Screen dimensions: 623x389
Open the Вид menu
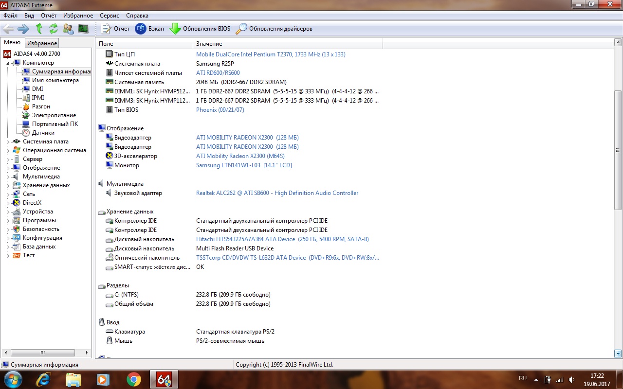point(29,16)
